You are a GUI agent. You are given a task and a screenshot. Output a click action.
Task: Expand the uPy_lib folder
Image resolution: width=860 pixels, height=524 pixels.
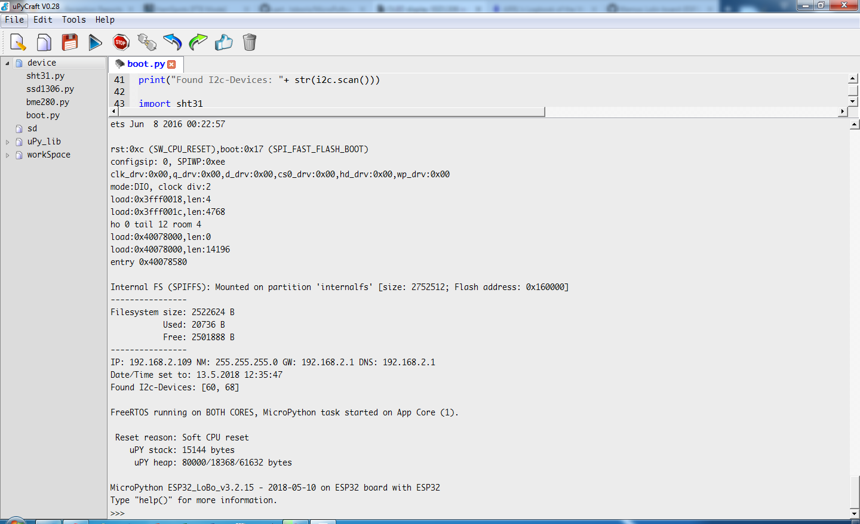(7, 141)
